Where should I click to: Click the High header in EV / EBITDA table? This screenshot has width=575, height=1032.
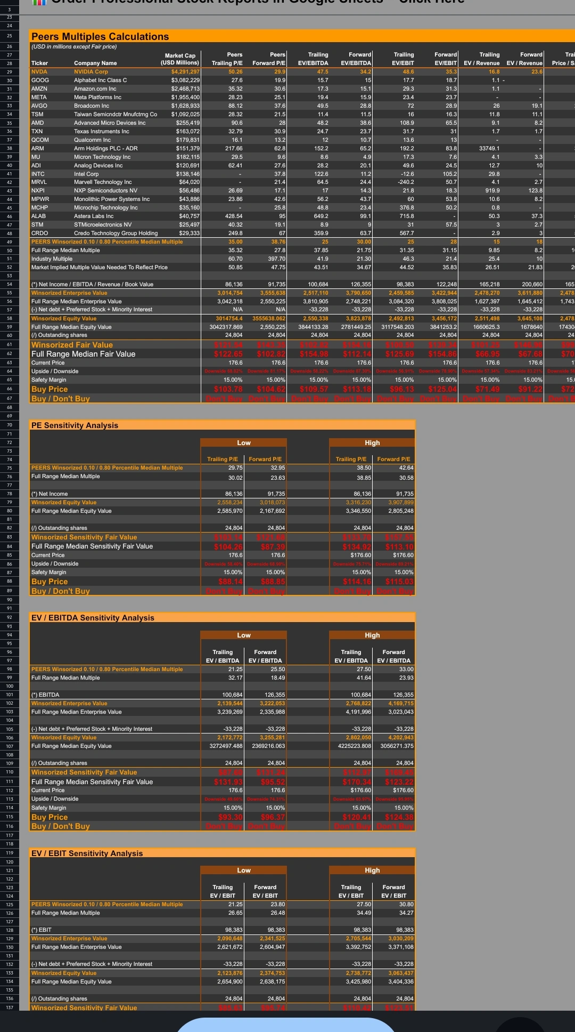click(x=372, y=635)
